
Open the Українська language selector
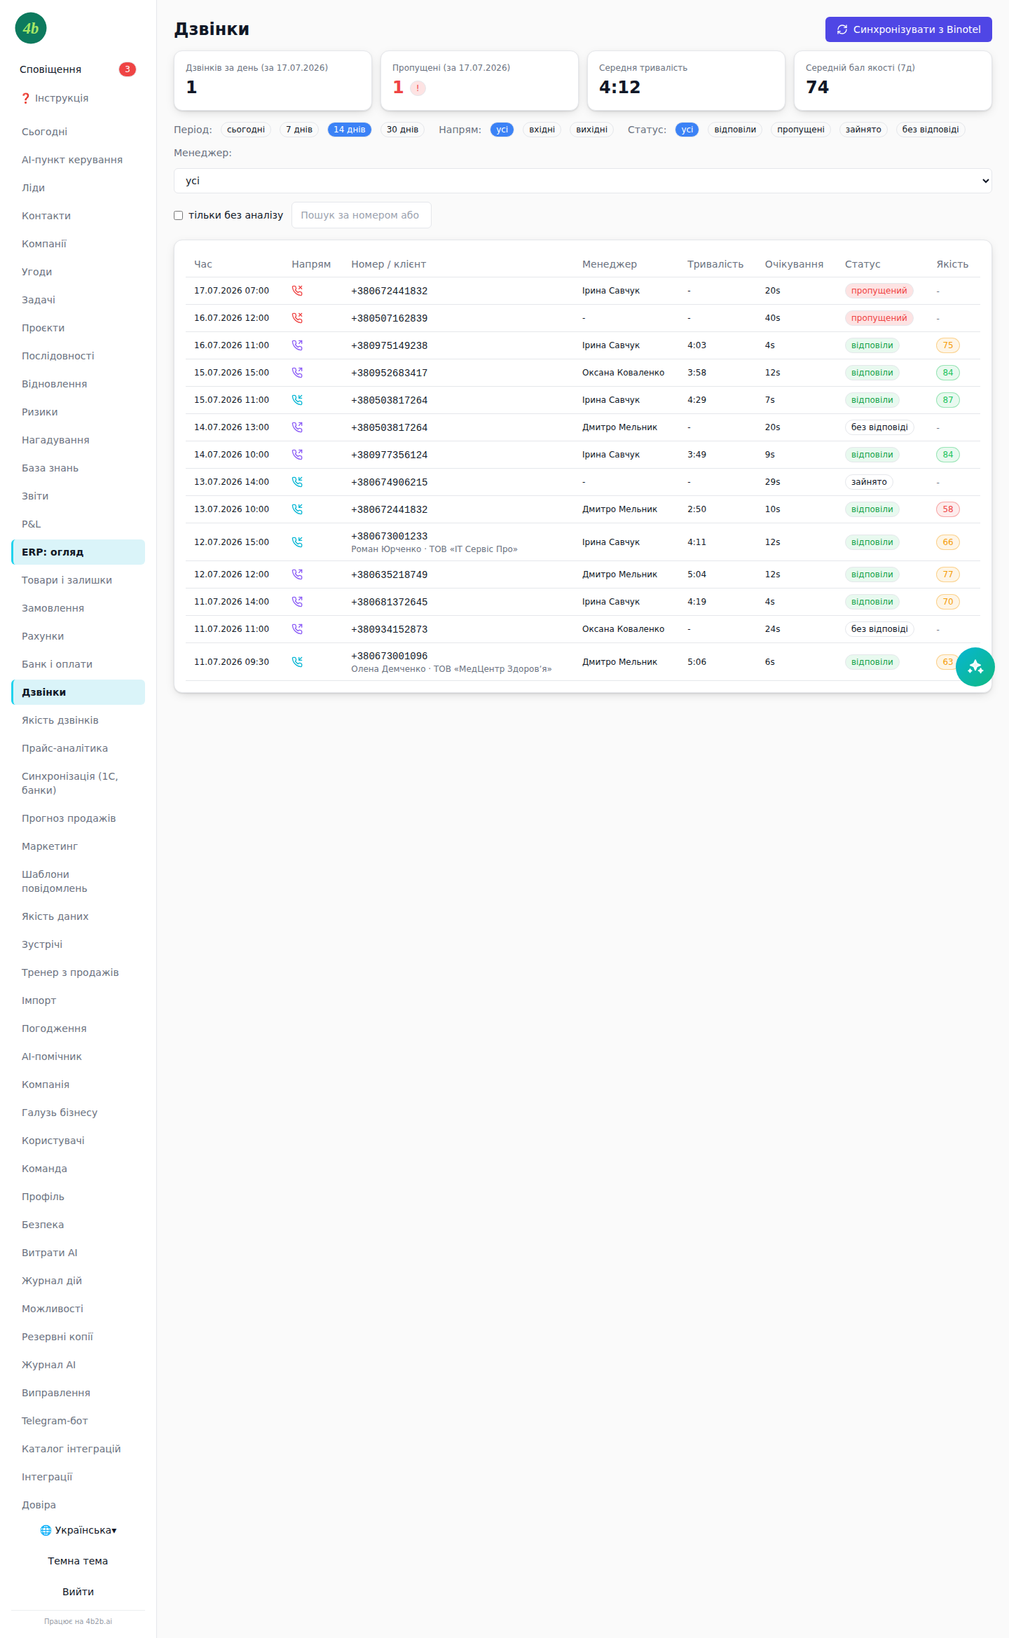tap(78, 1530)
